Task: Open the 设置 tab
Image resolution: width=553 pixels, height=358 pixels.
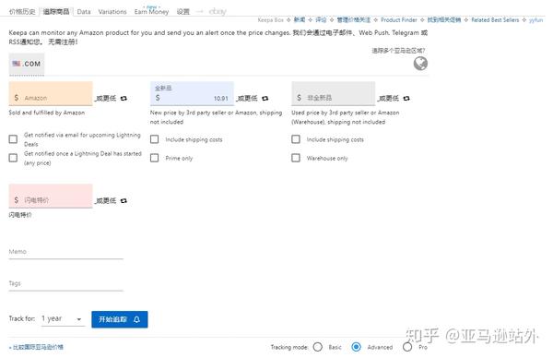Action: click(x=183, y=12)
